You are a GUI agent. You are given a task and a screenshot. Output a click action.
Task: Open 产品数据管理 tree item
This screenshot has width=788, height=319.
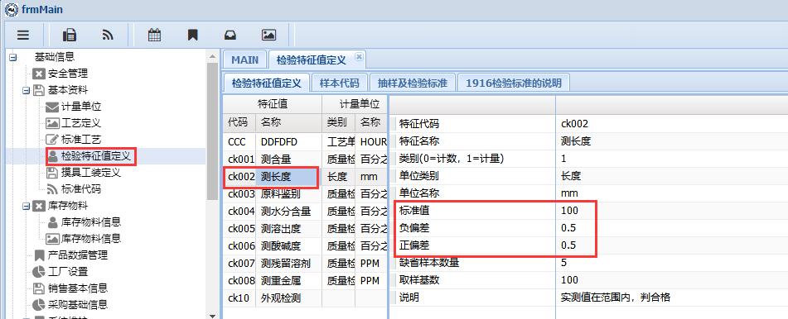coord(77,255)
